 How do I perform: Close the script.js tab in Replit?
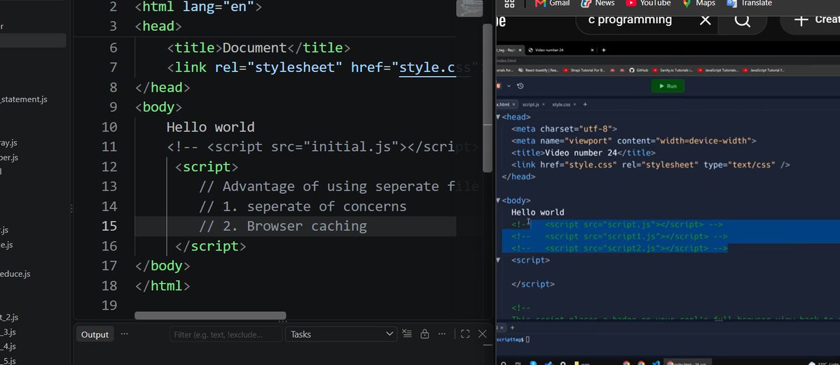click(x=544, y=105)
